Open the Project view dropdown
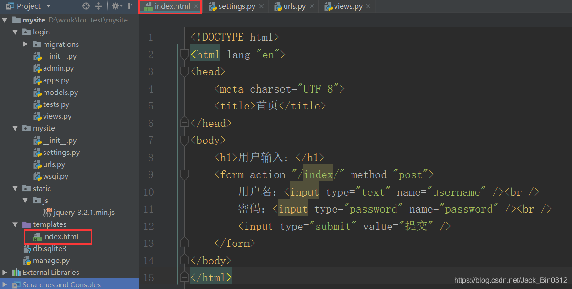This screenshot has height=289, width=572. (49, 6)
